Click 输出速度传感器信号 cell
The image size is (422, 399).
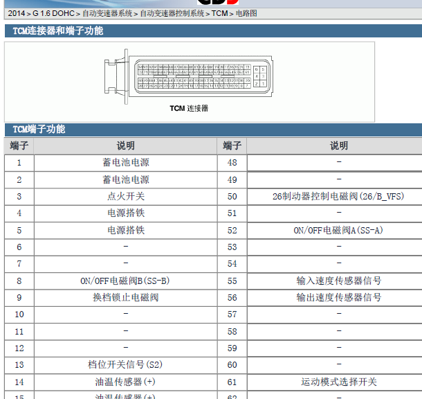point(335,298)
